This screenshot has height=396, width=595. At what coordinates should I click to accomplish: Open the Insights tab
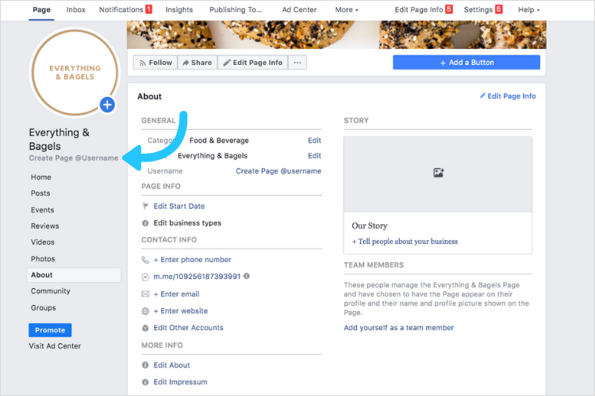tap(179, 10)
